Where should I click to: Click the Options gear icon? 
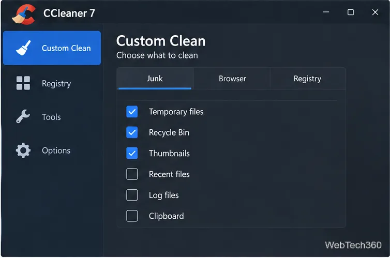[23, 150]
